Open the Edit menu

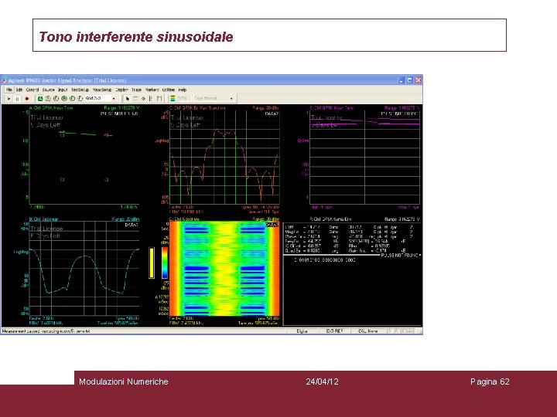click(x=19, y=90)
